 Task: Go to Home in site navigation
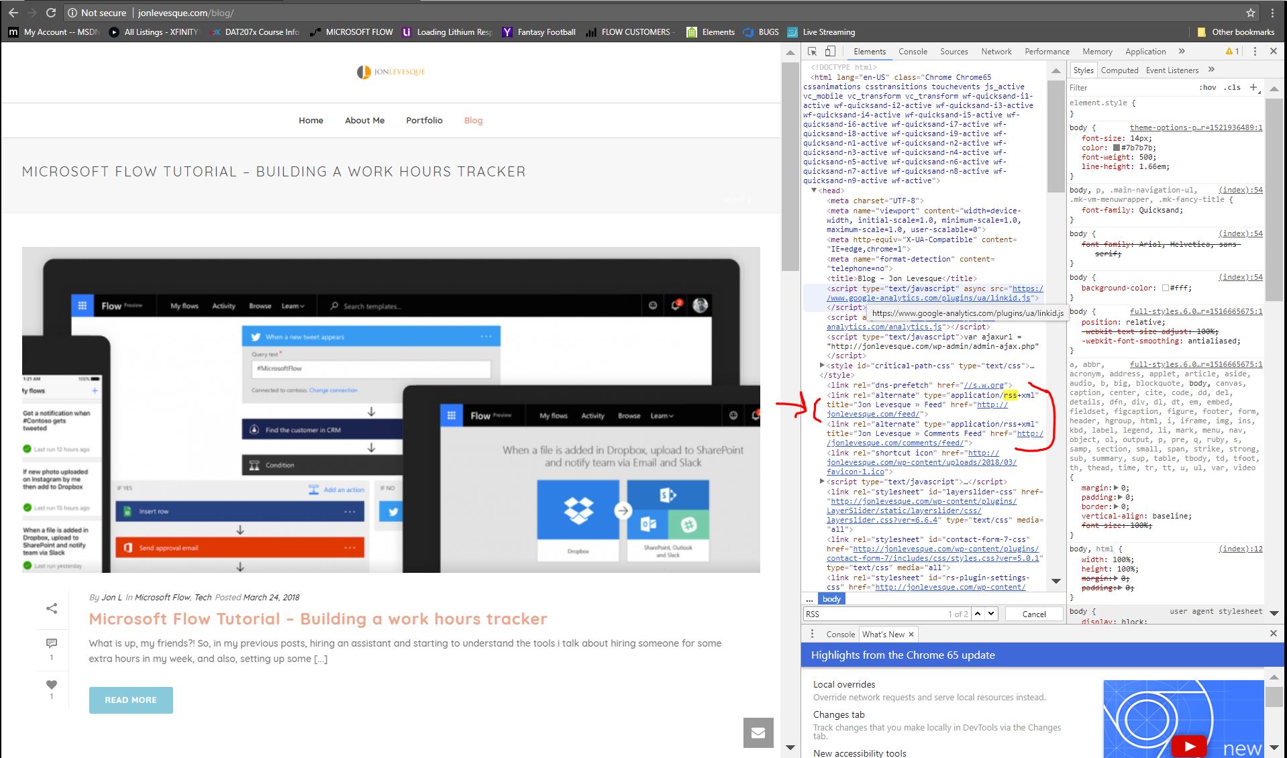click(311, 121)
